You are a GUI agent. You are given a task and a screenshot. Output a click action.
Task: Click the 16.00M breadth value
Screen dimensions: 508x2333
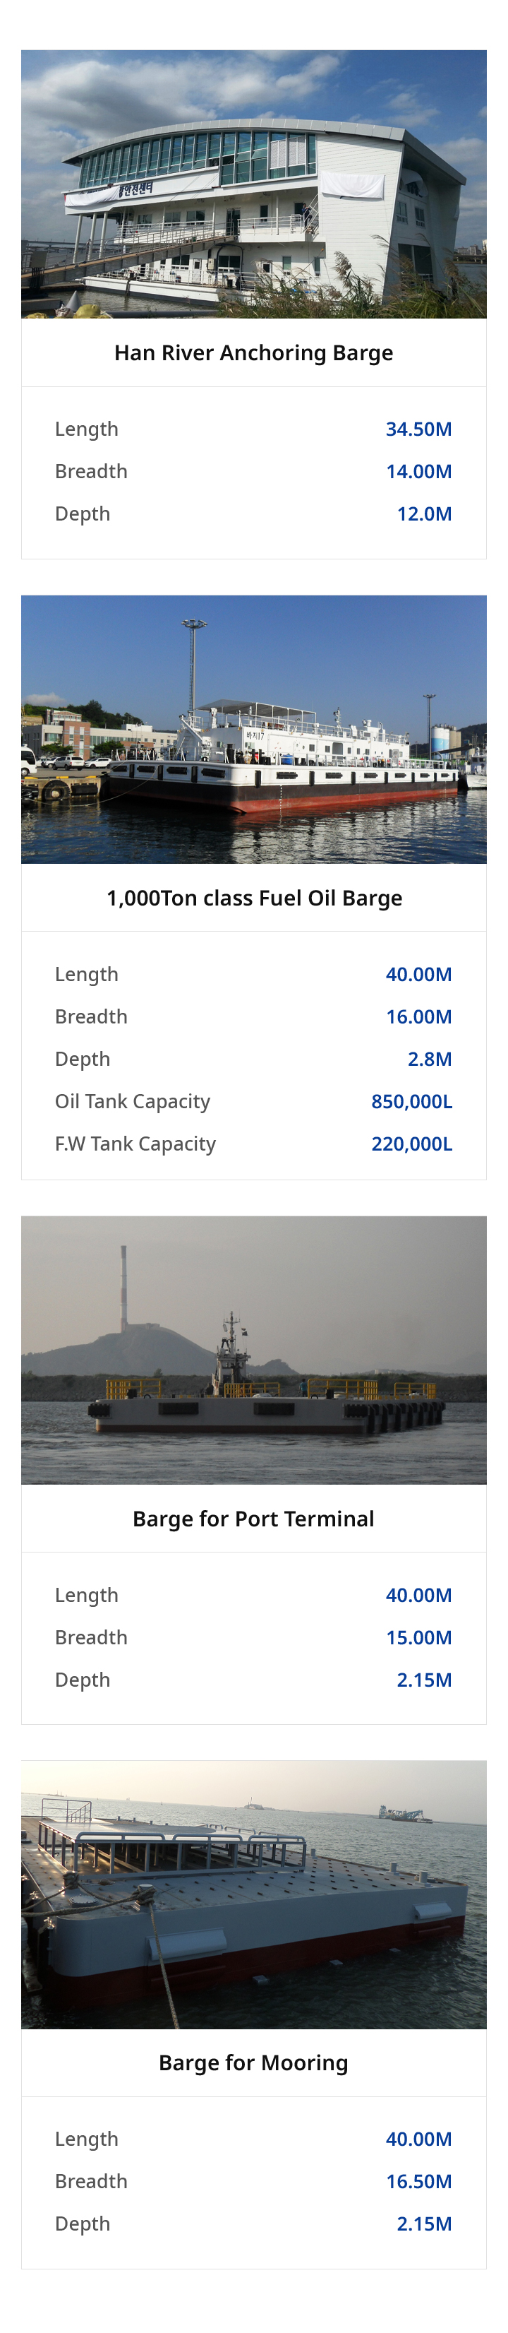coord(418,1017)
